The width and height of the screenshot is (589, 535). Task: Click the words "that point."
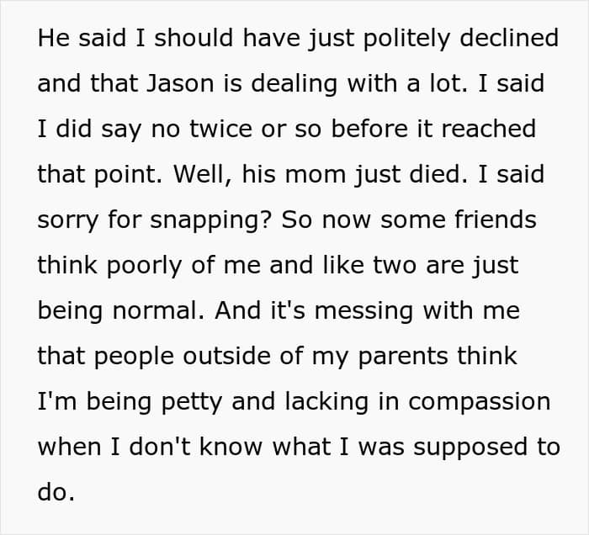(x=100, y=175)
